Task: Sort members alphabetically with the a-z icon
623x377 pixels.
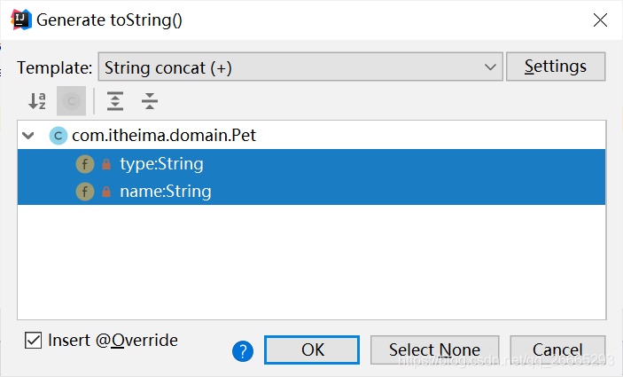Action: (x=37, y=101)
